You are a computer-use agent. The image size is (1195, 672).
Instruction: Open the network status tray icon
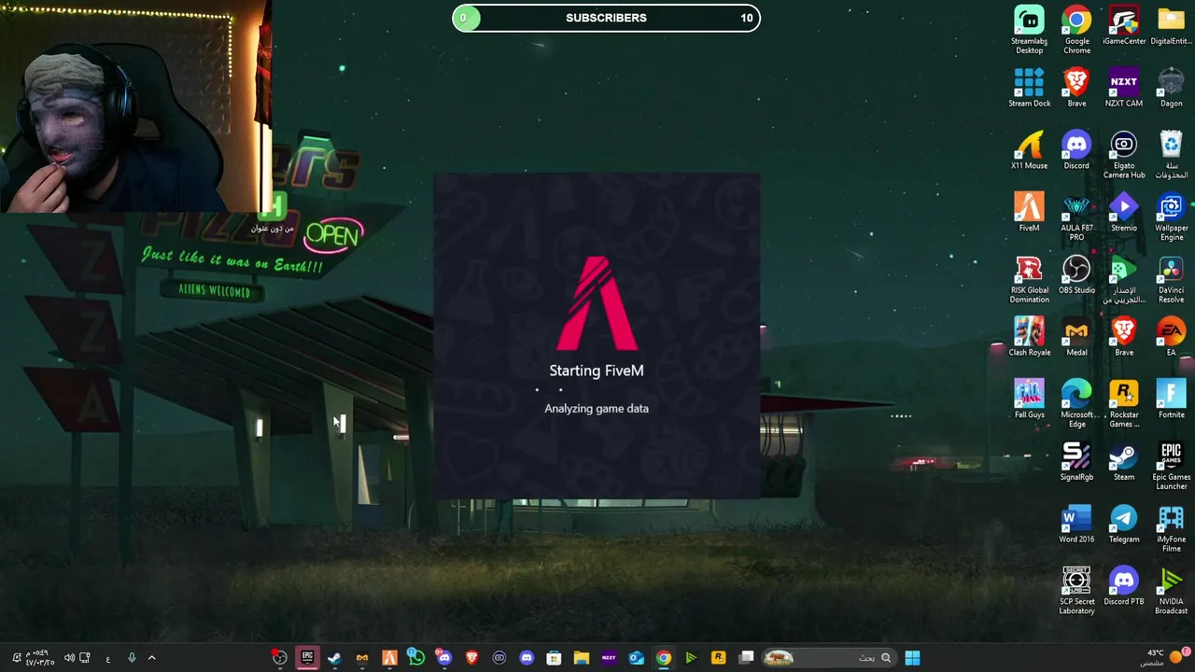click(85, 658)
